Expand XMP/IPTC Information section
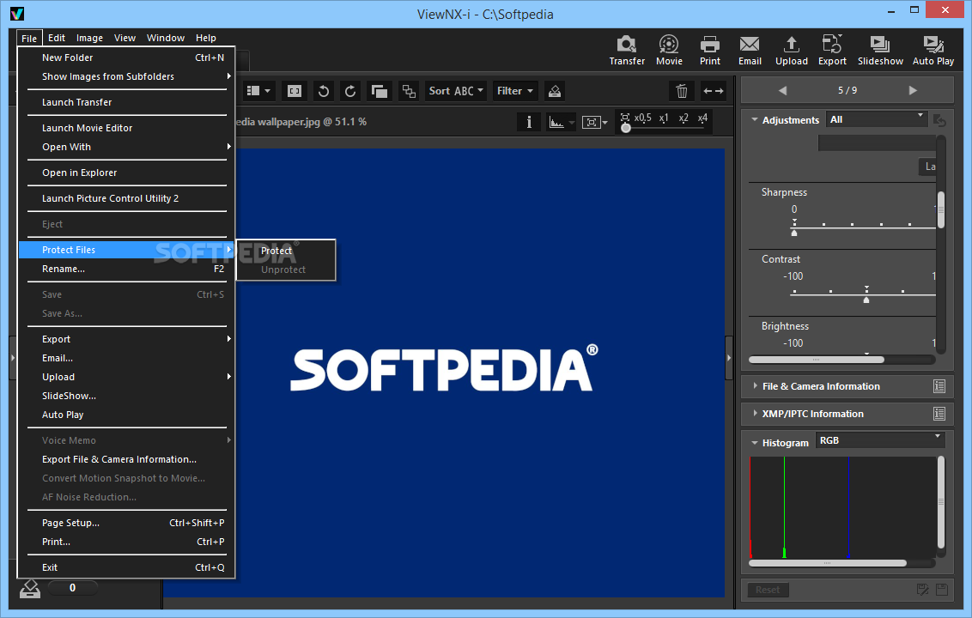The height and width of the screenshot is (618, 972). tap(755, 413)
